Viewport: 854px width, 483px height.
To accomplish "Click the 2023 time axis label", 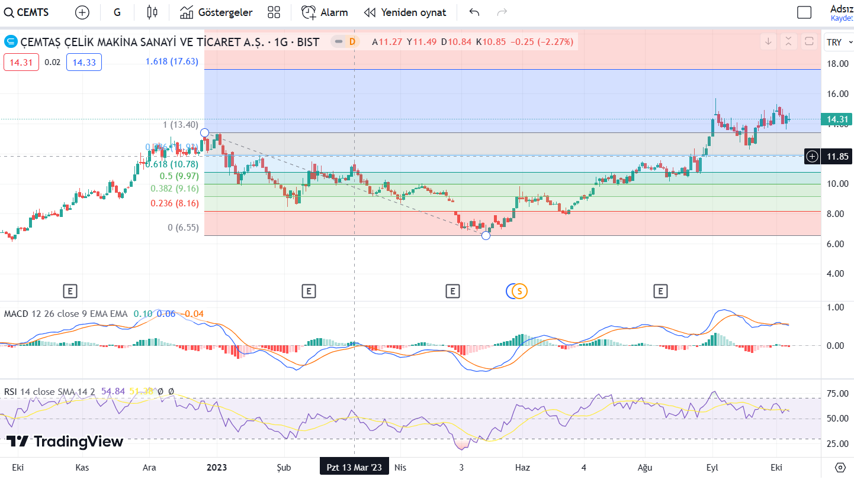I will 217,467.
